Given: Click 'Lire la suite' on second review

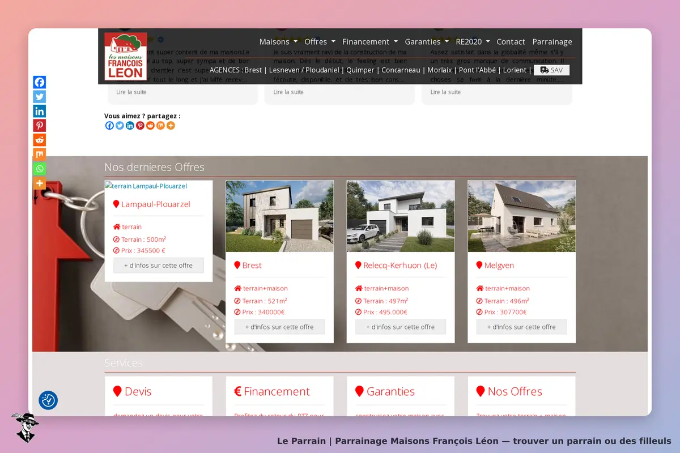Looking at the screenshot, I should tap(288, 92).
